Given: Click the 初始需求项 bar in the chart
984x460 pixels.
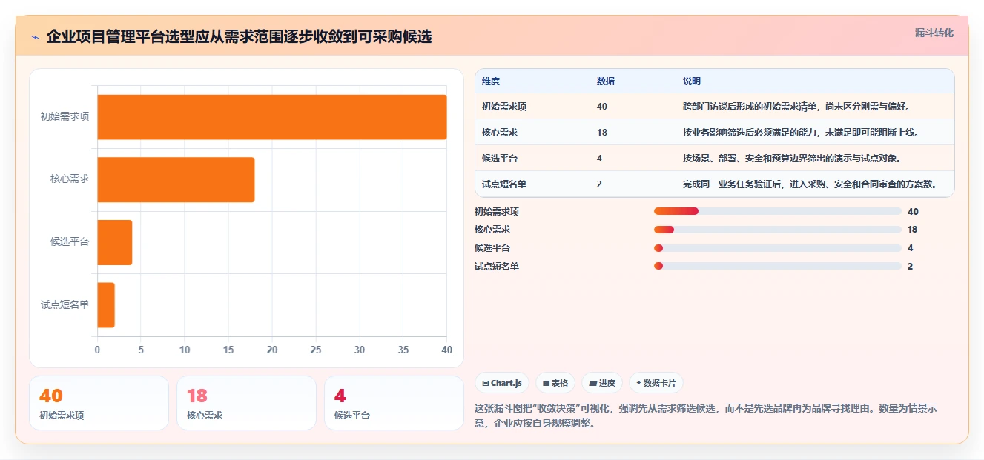Looking at the screenshot, I should [x=272, y=117].
